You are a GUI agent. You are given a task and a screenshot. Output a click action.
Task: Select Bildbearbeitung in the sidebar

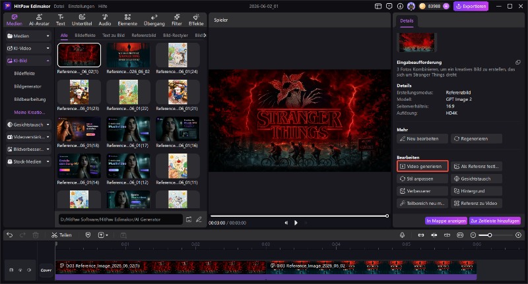[30, 99]
